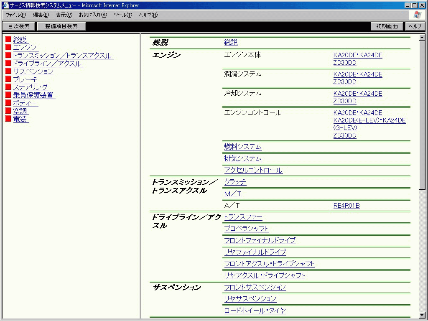Click the scrollbar up arrow

click(422, 38)
